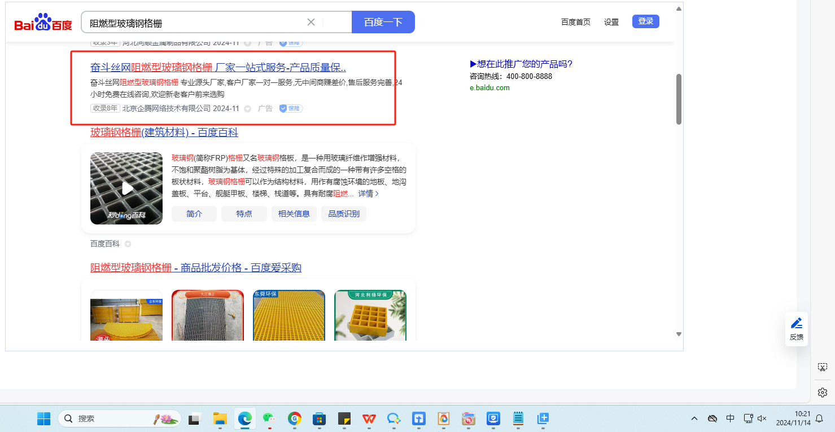The image size is (835, 432).
Task: Open the 反馈 feedback button
Action: tap(797, 329)
